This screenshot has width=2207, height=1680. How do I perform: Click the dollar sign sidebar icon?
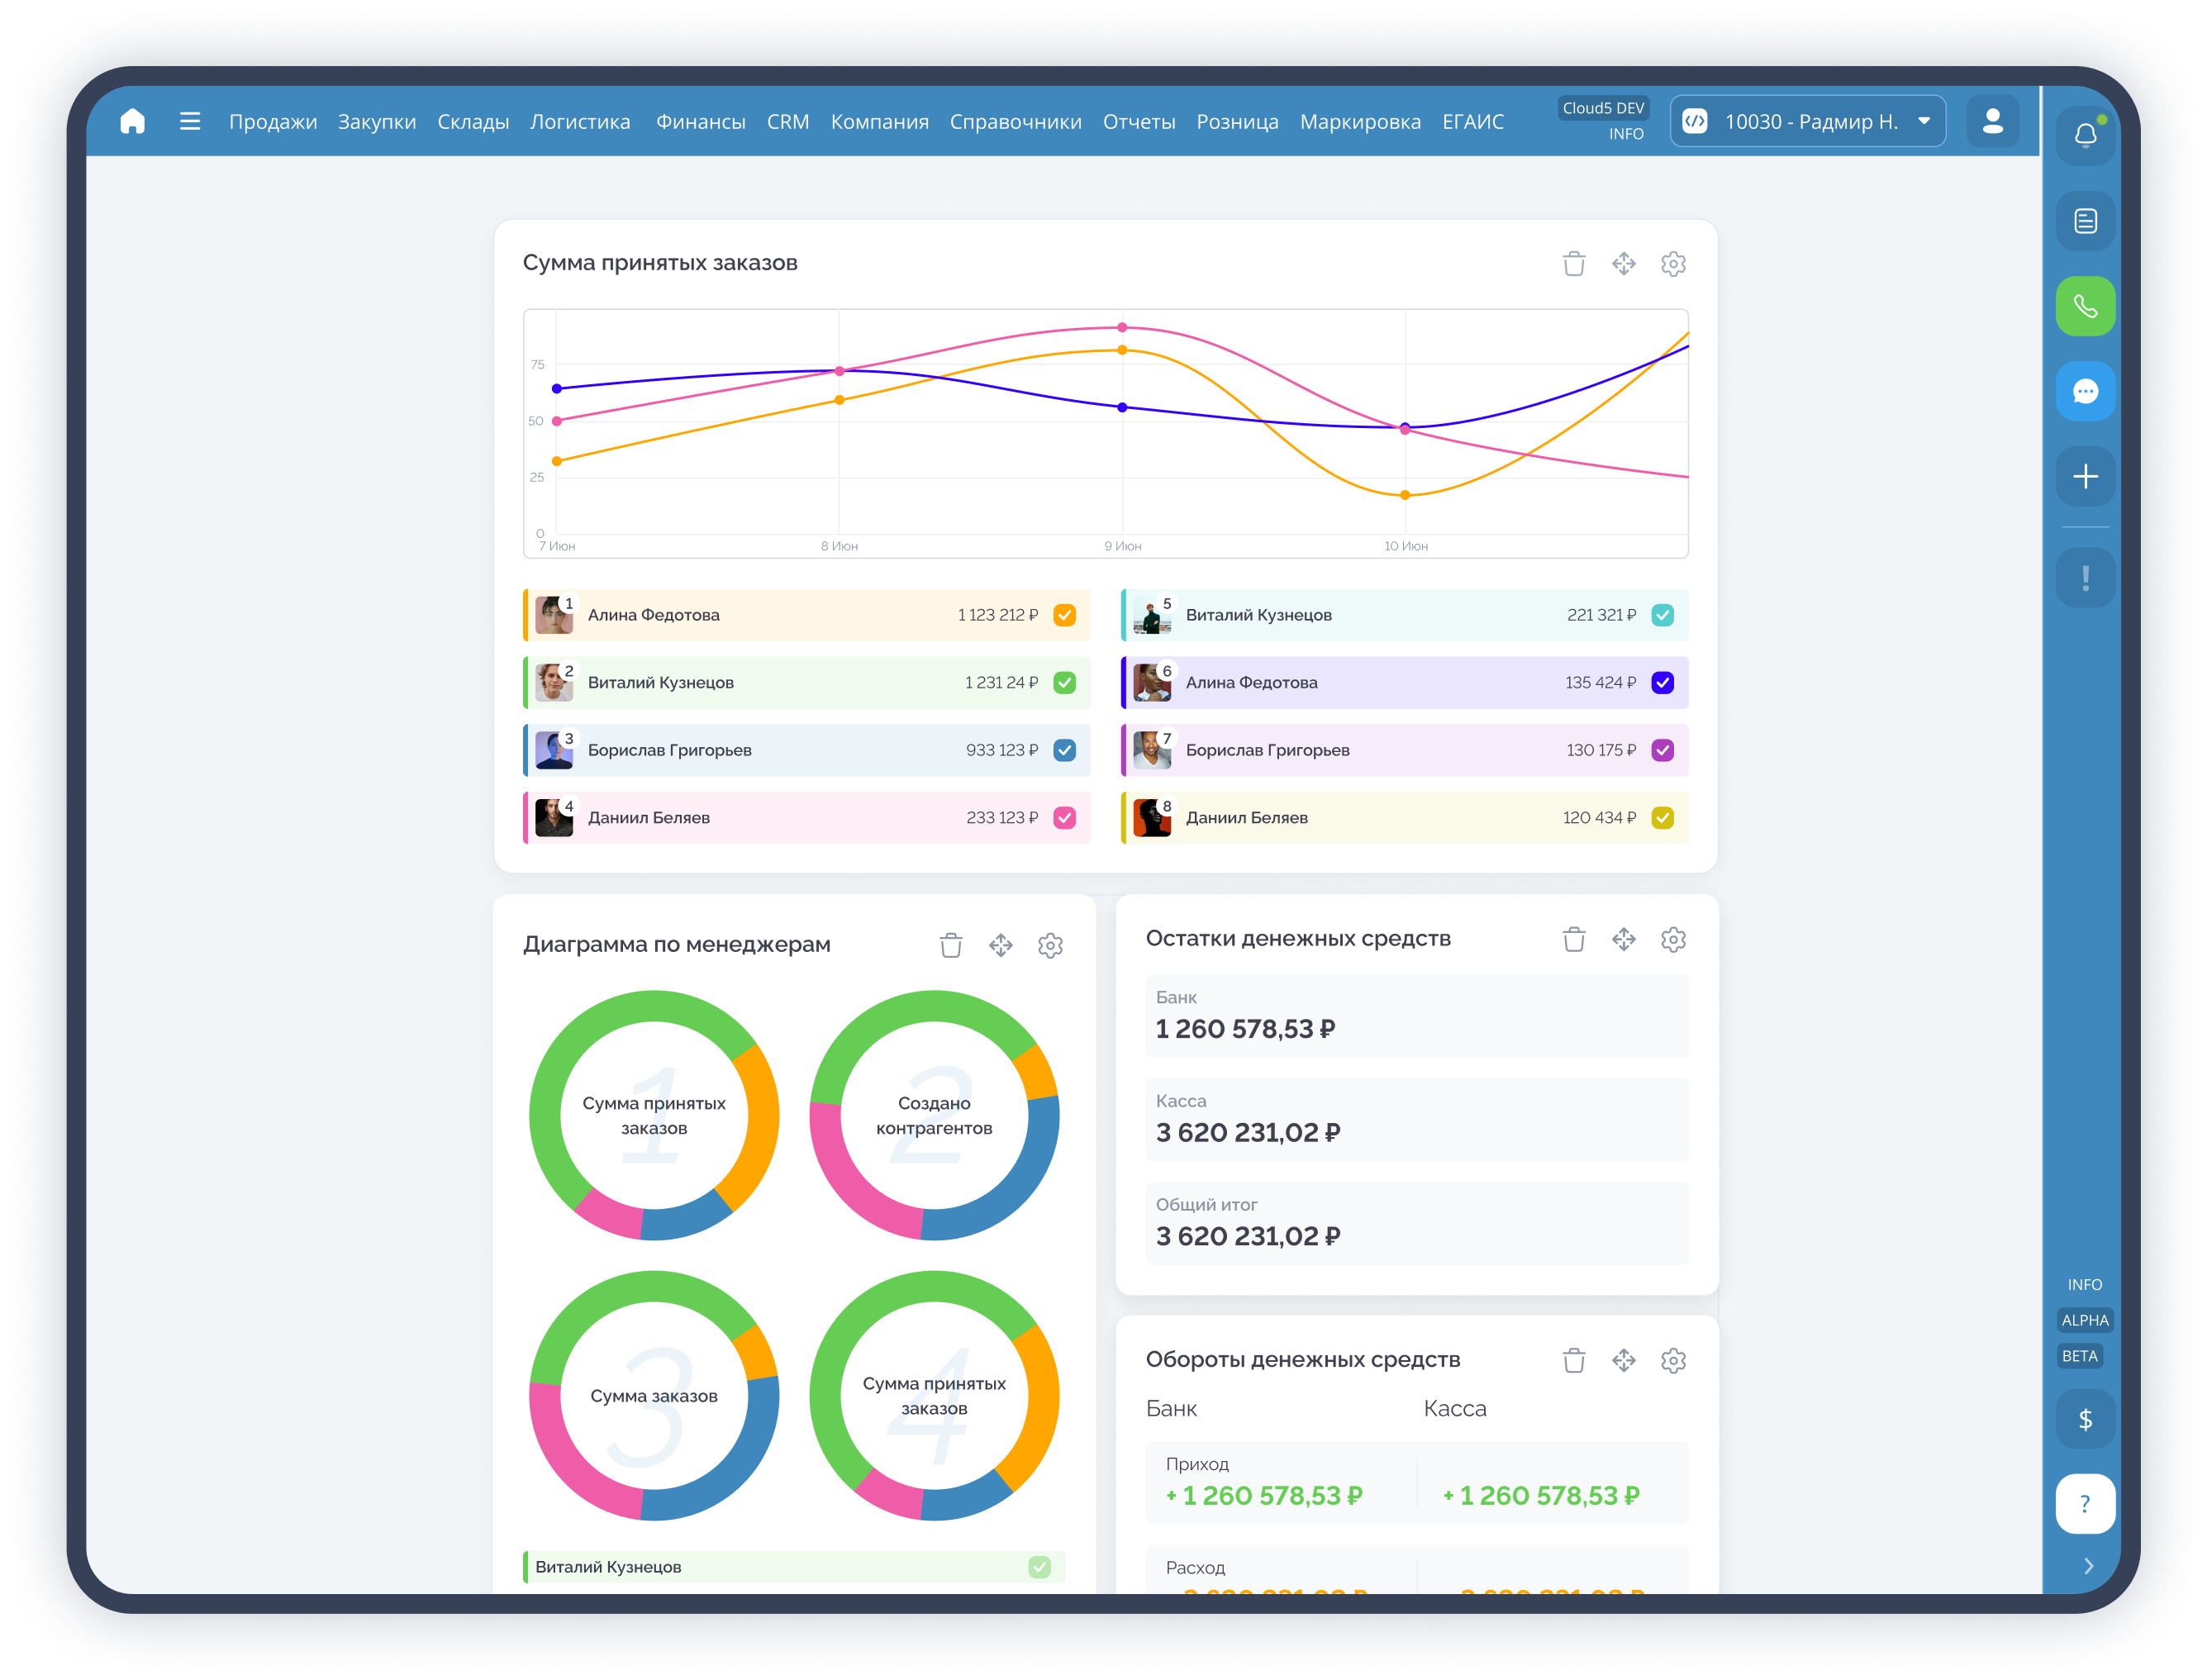[2085, 1419]
